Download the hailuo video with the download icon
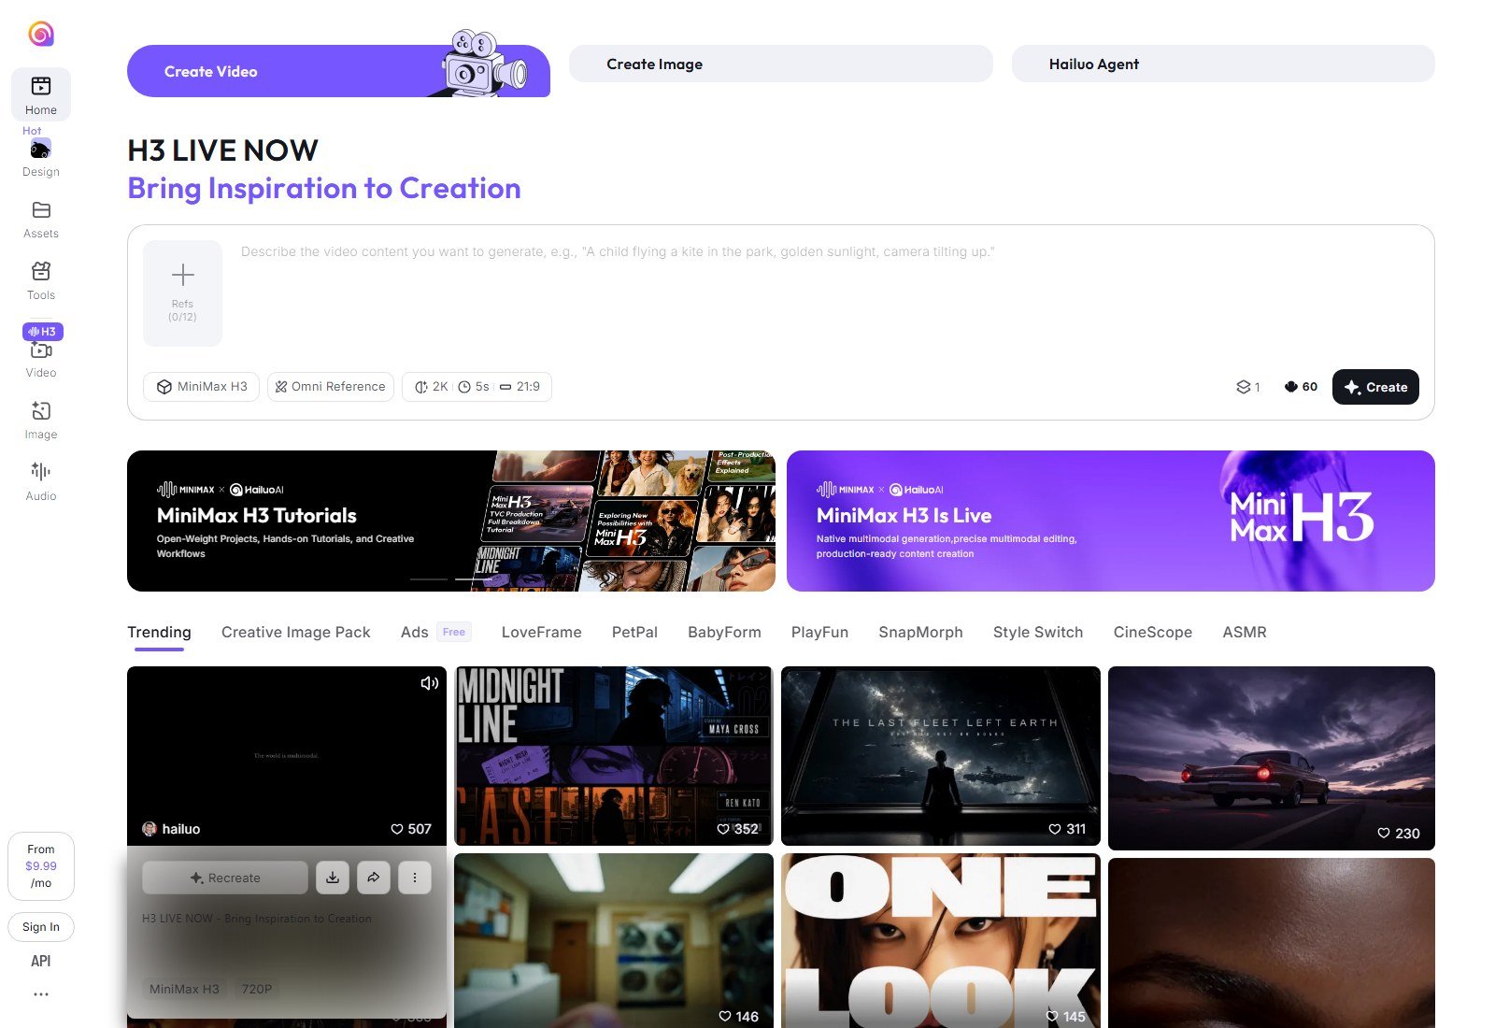 [x=333, y=878]
